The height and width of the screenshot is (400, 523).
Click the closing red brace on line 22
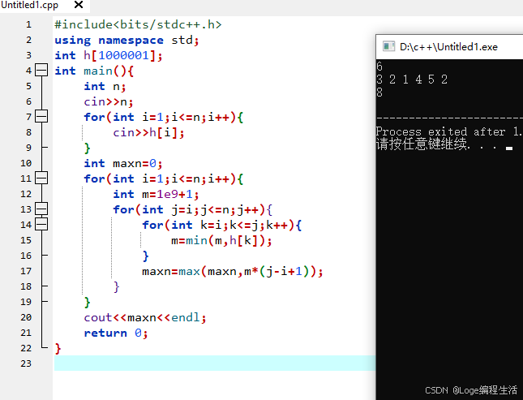pyautogui.click(x=58, y=349)
